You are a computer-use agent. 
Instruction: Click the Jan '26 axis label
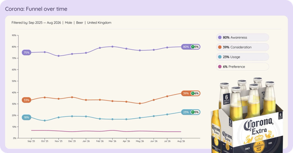[86, 141]
